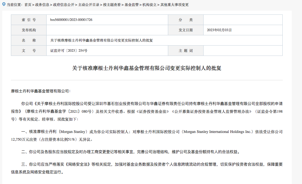
Task: Click the paragraph starting 三、你公司应当严格落实
Action: [147, 168]
